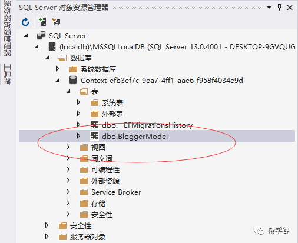Open the 工具箱 side tab
Image resolution: width=298 pixels, height=243 pixels.
(7, 74)
